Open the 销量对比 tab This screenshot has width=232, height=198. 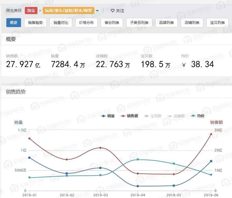61,23
